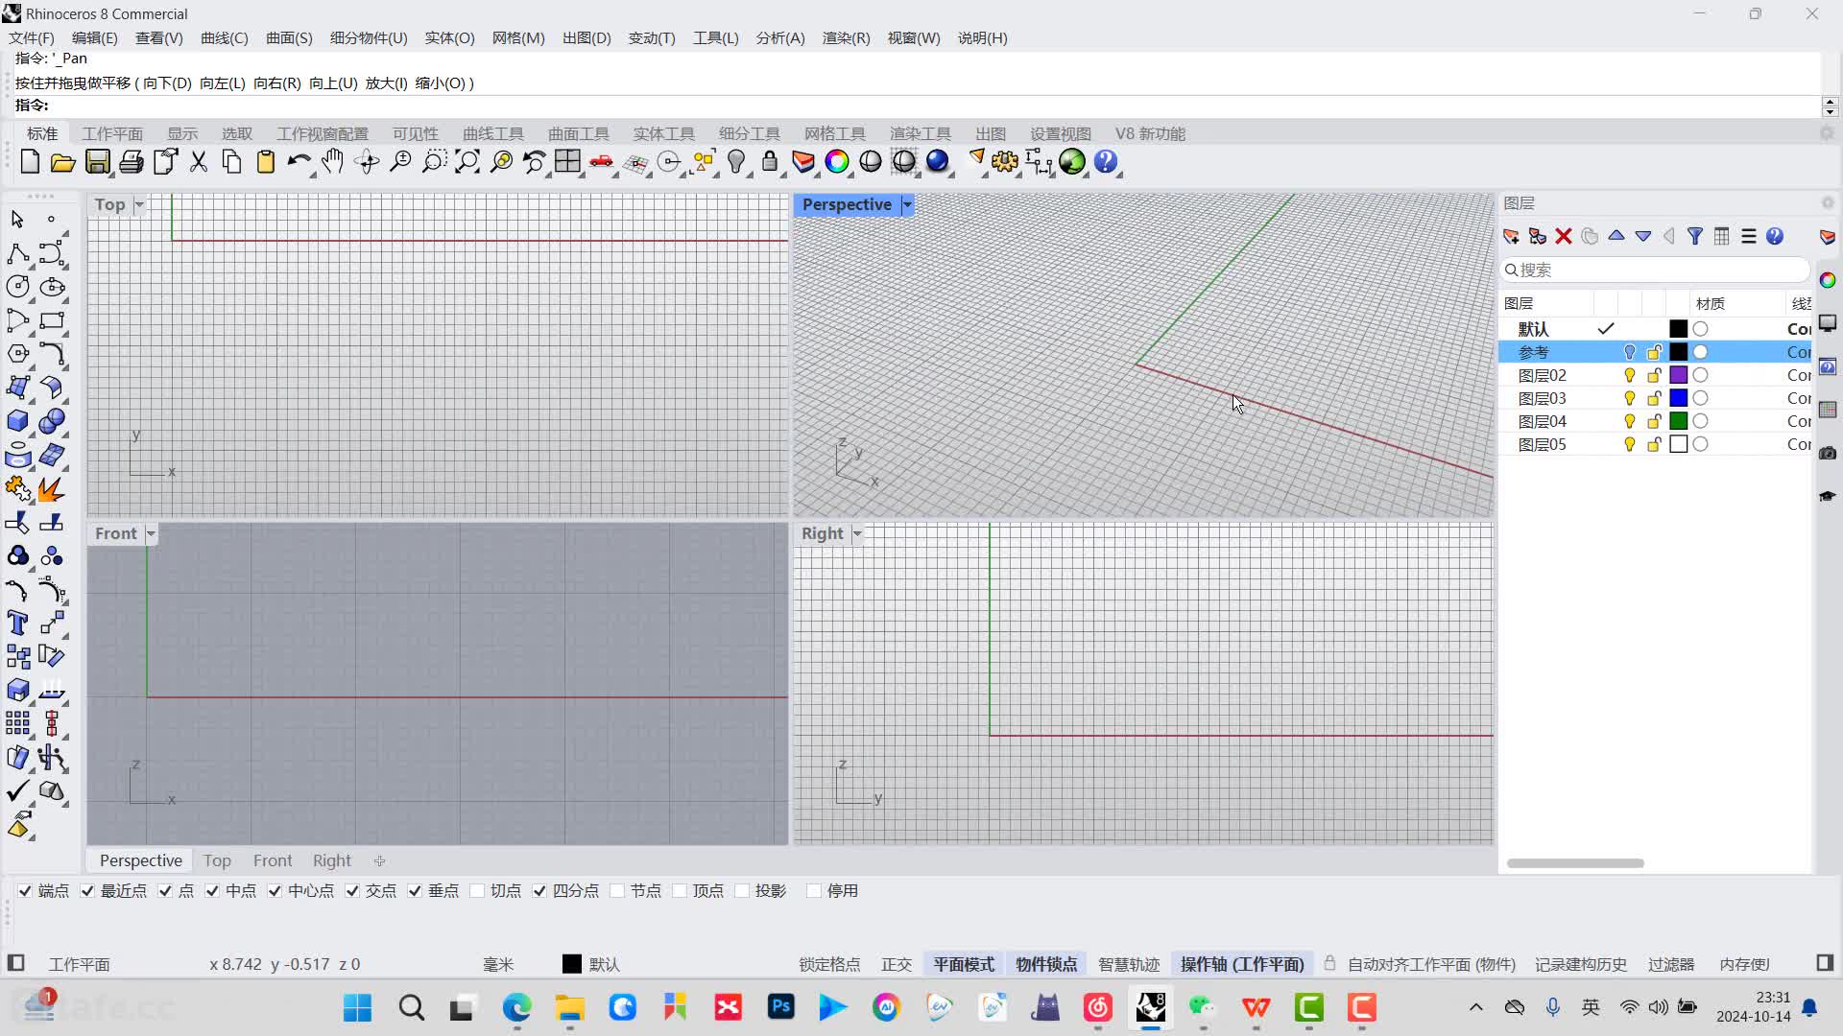Click the green color swatch of 图层04
The image size is (1843, 1036).
(x=1678, y=421)
